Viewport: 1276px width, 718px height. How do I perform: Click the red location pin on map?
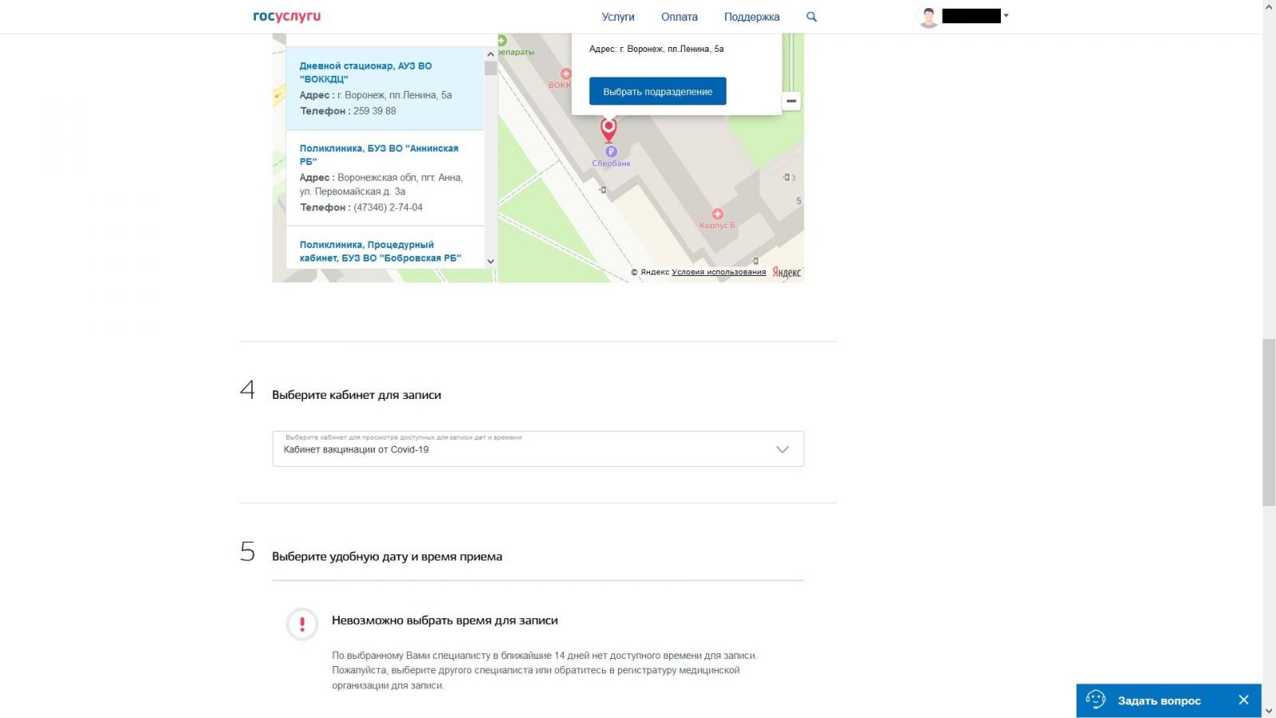[608, 128]
